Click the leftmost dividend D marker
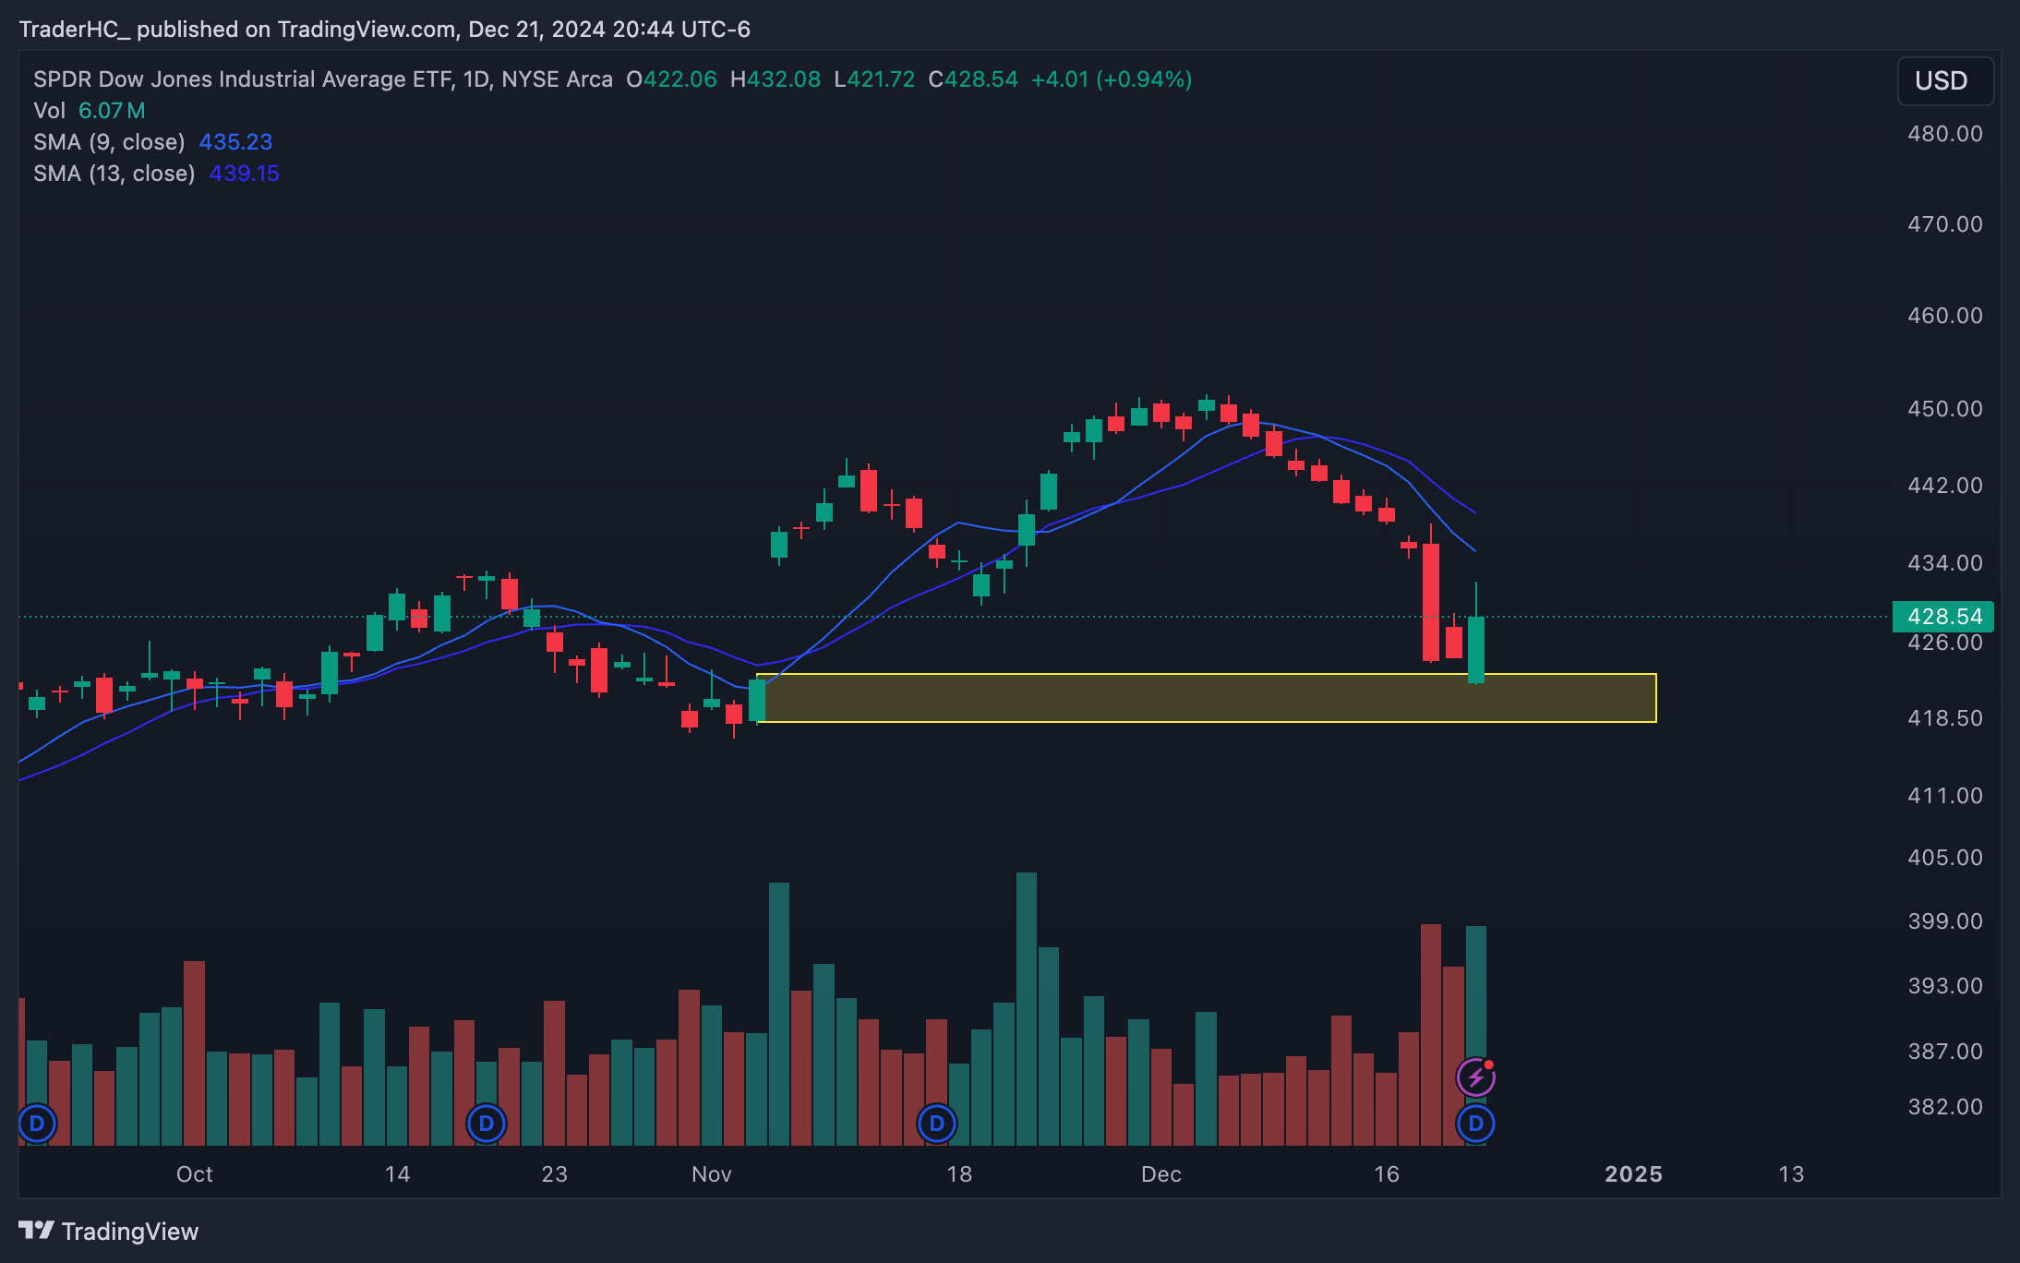Image resolution: width=2020 pixels, height=1263 pixels. pyautogui.click(x=37, y=1124)
